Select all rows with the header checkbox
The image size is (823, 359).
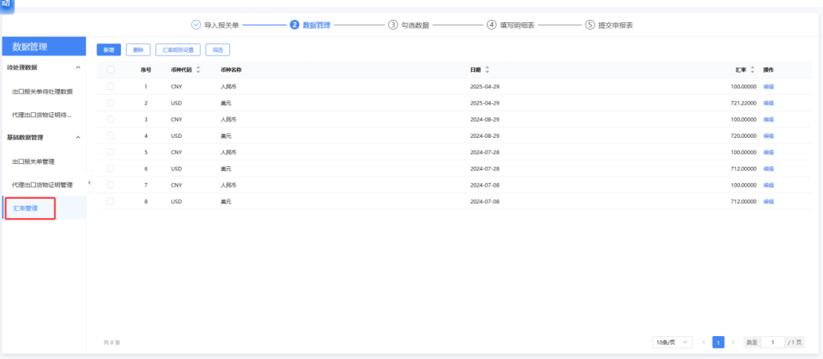click(x=110, y=70)
